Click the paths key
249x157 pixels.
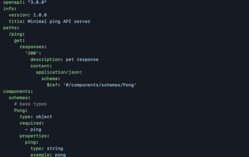(x=10, y=28)
